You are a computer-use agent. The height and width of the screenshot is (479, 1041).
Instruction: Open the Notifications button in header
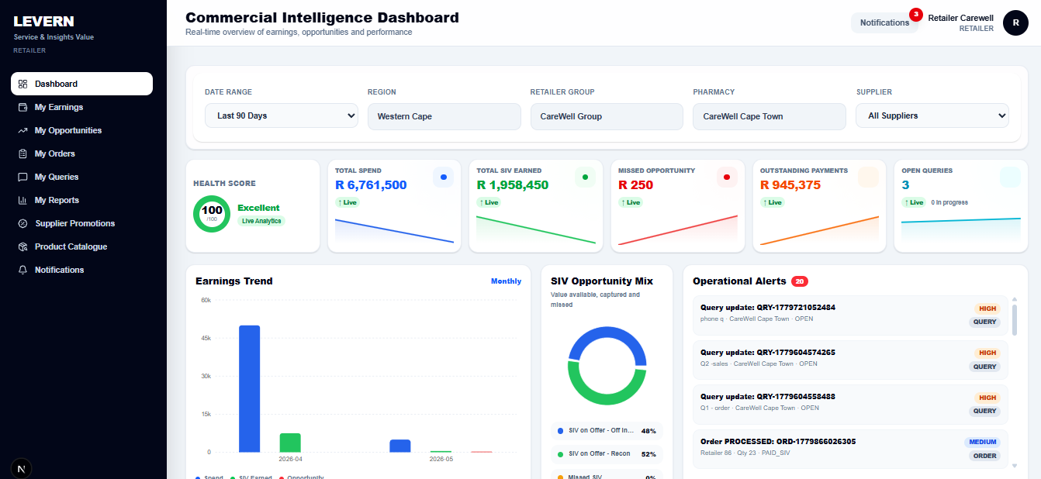[x=884, y=22]
